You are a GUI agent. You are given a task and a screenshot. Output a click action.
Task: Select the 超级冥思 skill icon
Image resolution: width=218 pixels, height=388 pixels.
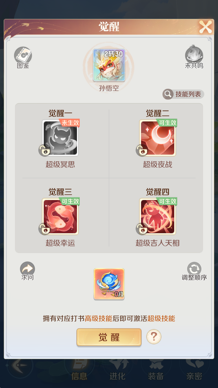pos(60,138)
